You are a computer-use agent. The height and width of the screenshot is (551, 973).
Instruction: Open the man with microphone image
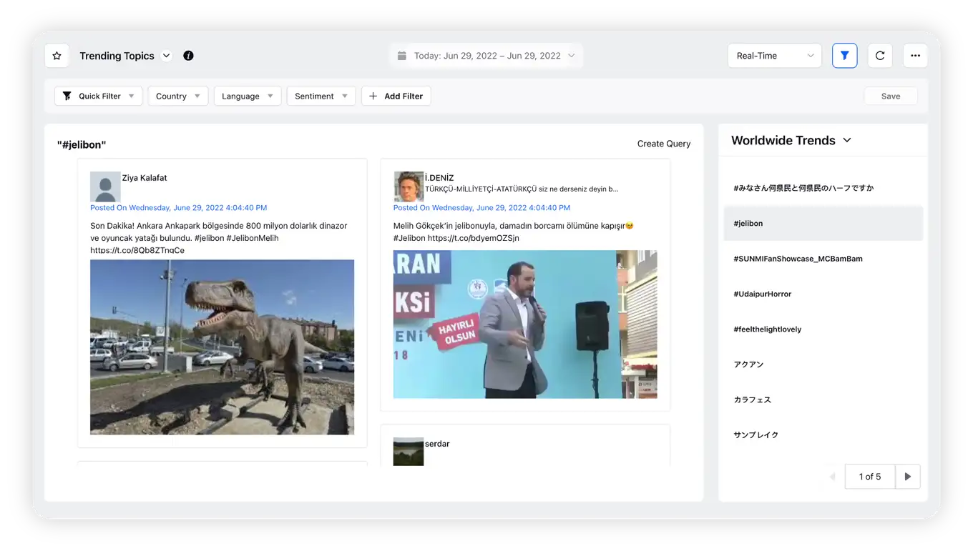pos(525,324)
